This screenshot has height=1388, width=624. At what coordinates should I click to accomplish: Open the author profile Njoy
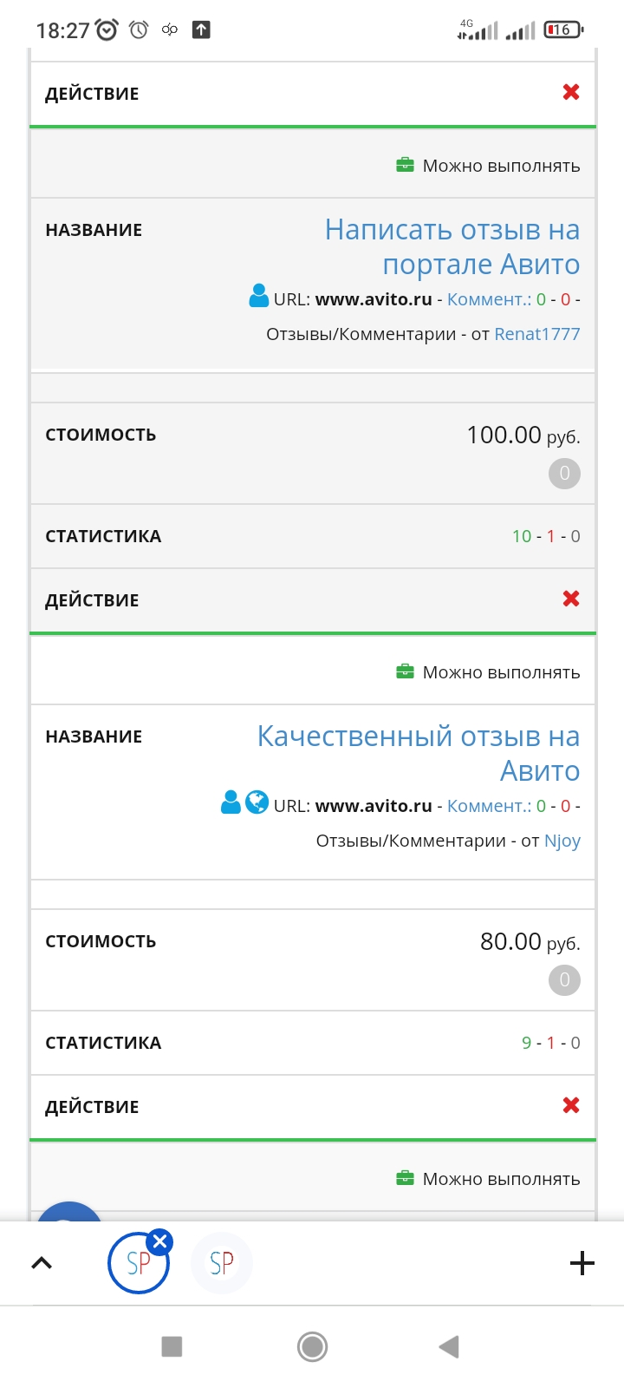(x=562, y=841)
